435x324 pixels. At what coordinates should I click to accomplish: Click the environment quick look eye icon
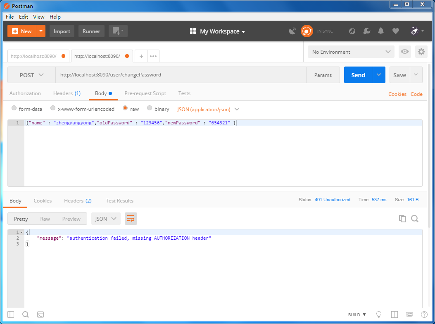(x=405, y=52)
